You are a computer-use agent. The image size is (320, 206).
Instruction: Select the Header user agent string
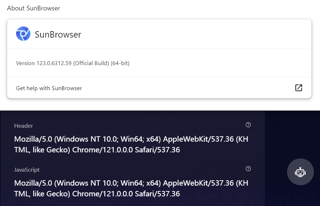click(131, 144)
